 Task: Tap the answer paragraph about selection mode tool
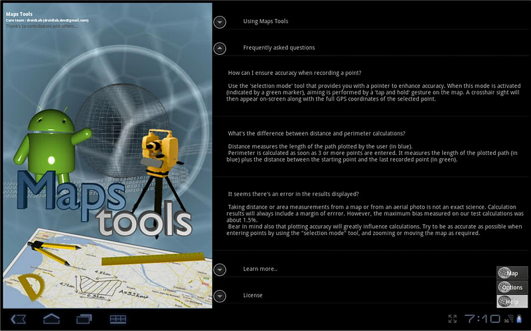(373, 93)
